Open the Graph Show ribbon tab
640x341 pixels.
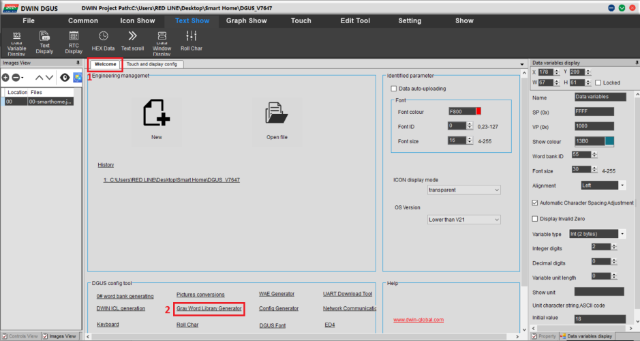tap(246, 20)
